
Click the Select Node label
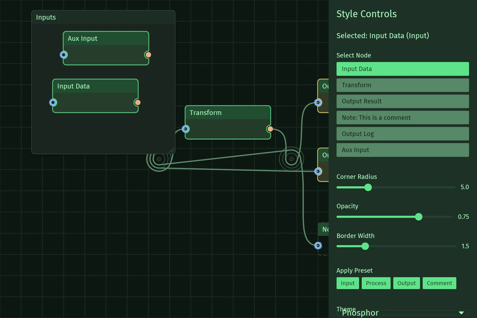(x=354, y=55)
